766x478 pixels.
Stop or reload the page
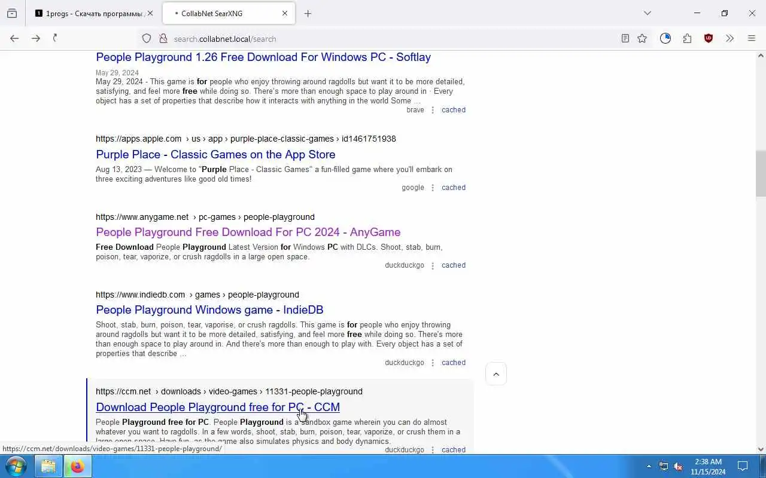tap(56, 38)
